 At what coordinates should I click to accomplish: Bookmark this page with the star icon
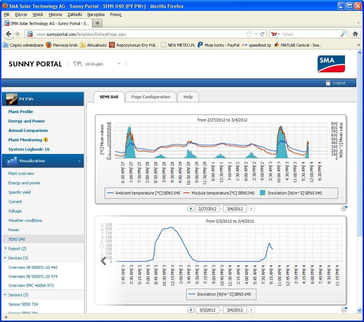tap(249, 34)
